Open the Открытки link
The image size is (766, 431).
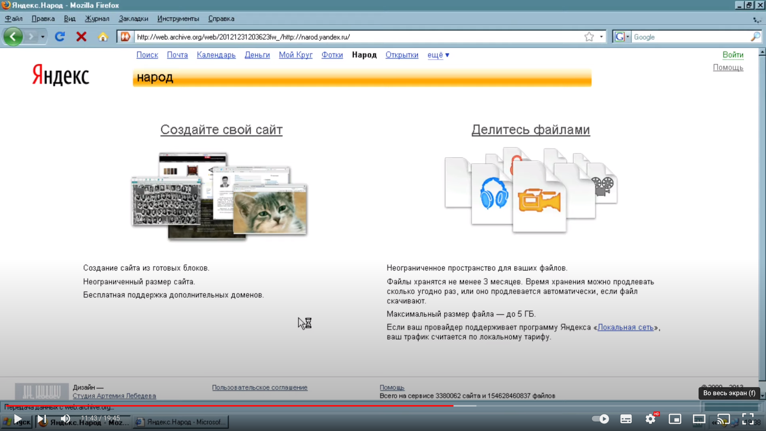[402, 55]
